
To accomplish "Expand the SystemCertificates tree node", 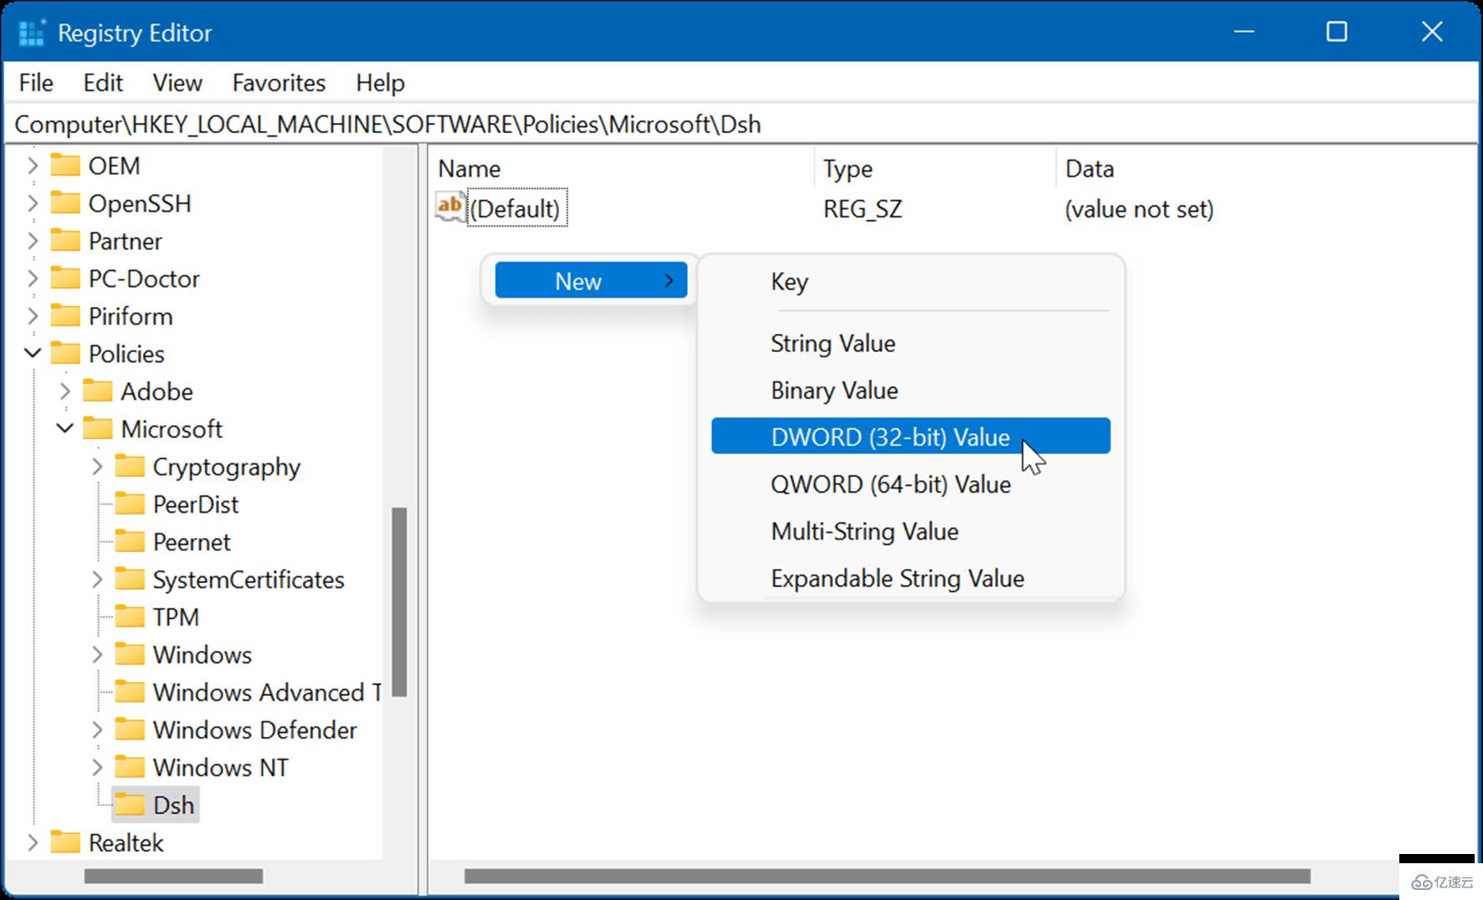I will 96,580.
